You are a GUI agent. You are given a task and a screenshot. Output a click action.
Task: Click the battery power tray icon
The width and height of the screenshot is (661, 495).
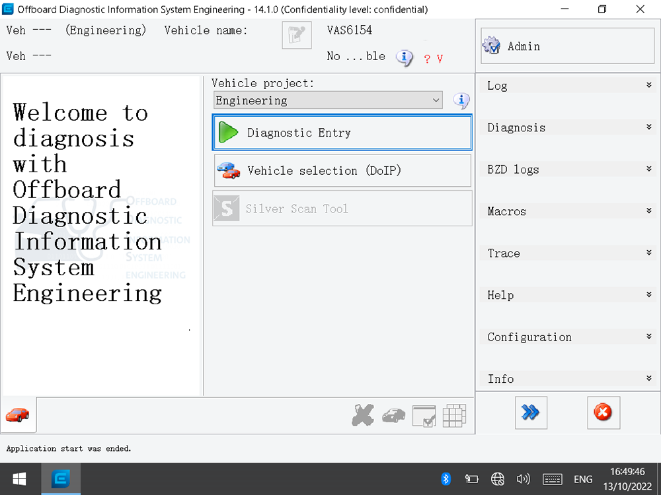point(472,479)
